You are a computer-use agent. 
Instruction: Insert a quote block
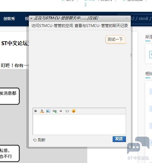pyautogui.click(x=61, y=111)
